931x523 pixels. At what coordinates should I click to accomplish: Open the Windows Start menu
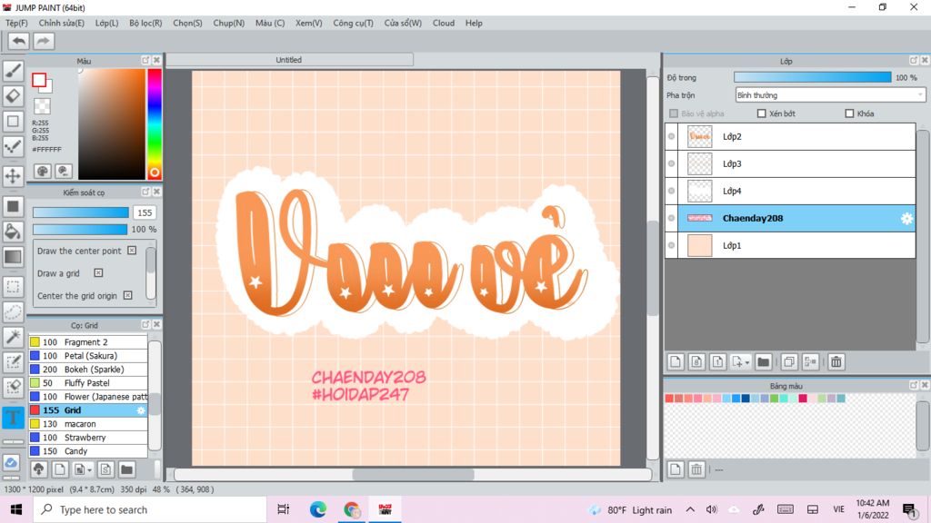tap(16, 509)
